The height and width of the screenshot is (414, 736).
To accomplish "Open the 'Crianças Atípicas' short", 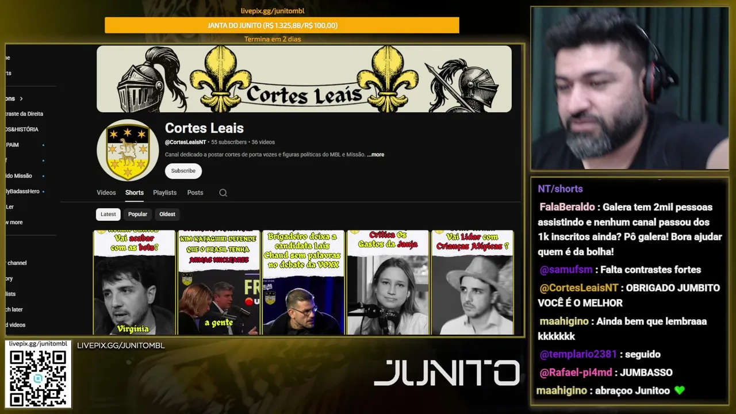I will 472,282.
